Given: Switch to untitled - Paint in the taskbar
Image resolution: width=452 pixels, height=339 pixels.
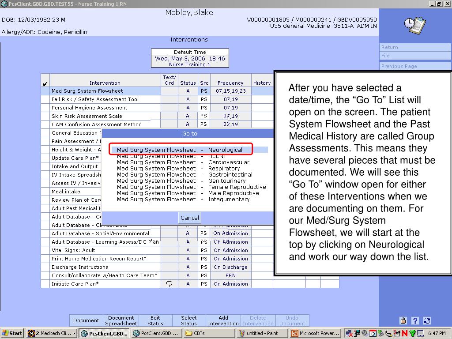Looking at the screenshot, I should [x=262, y=333].
